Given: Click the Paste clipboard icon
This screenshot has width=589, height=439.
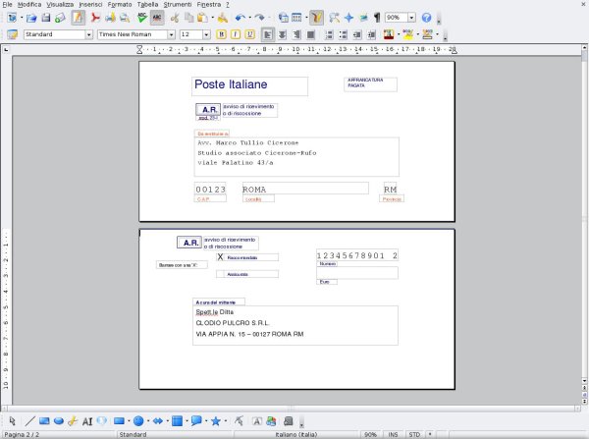Looking at the screenshot, I should (x=202, y=18).
